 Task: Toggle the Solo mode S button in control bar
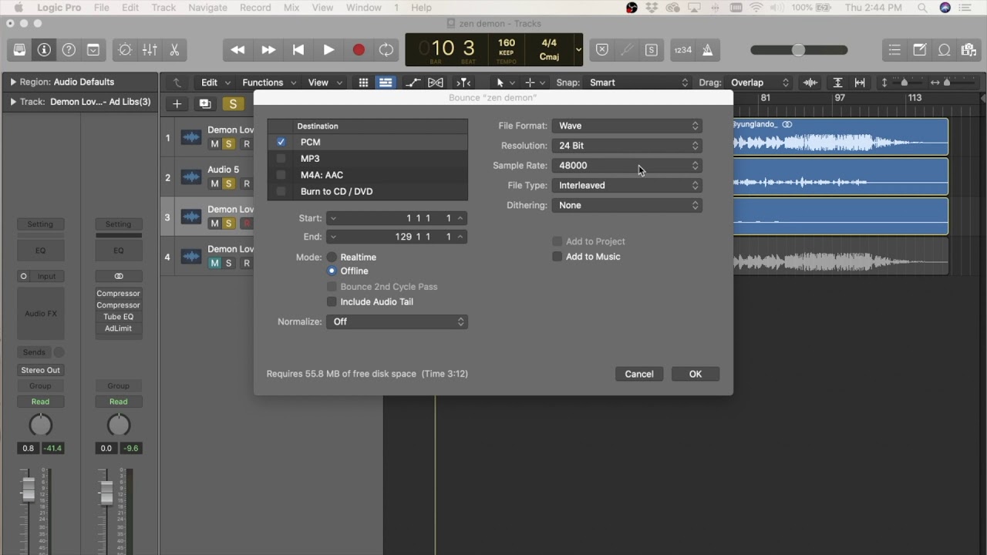[652, 50]
